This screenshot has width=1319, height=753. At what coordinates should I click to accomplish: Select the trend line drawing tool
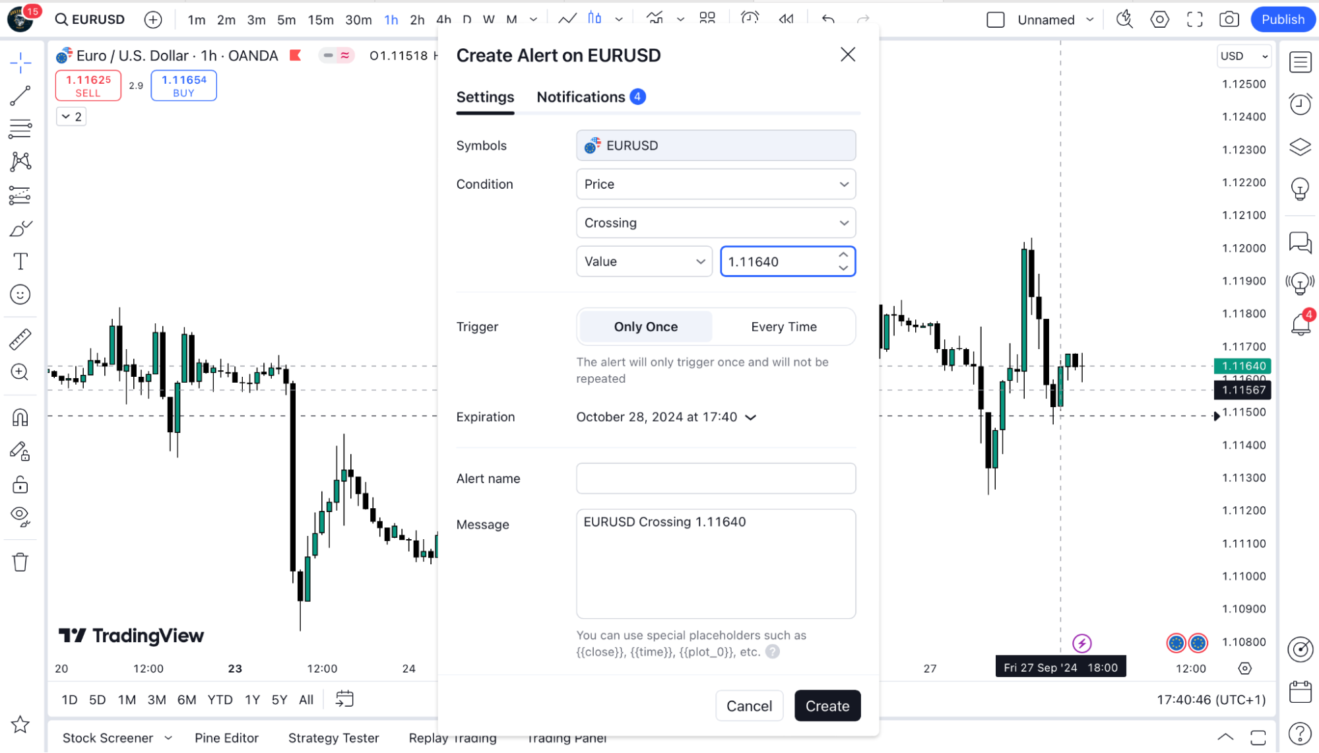coord(20,96)
